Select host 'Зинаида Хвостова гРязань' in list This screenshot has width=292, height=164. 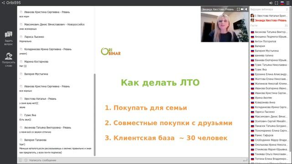point(269,20)
